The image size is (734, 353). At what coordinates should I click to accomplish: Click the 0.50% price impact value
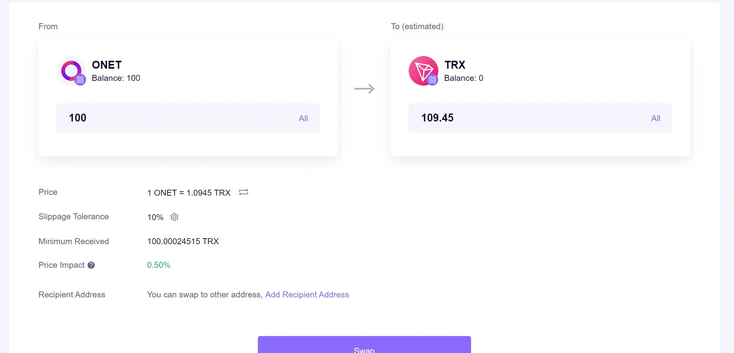point(159,265)
